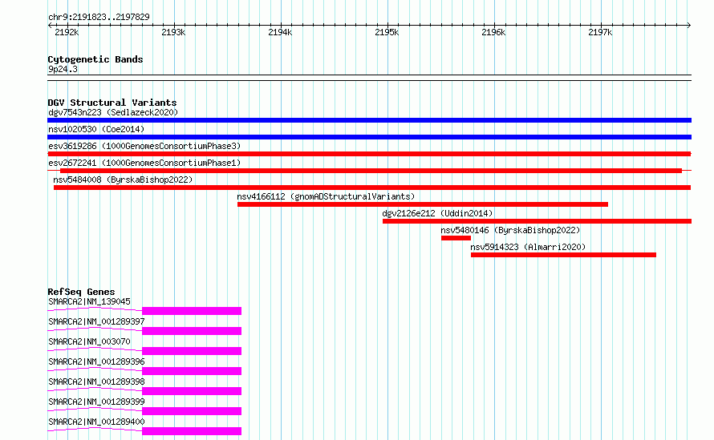Open the SMARCA2|NM_001289396 transcript label
This screenshot has width=714, height=440.
[x=96, y=361]
